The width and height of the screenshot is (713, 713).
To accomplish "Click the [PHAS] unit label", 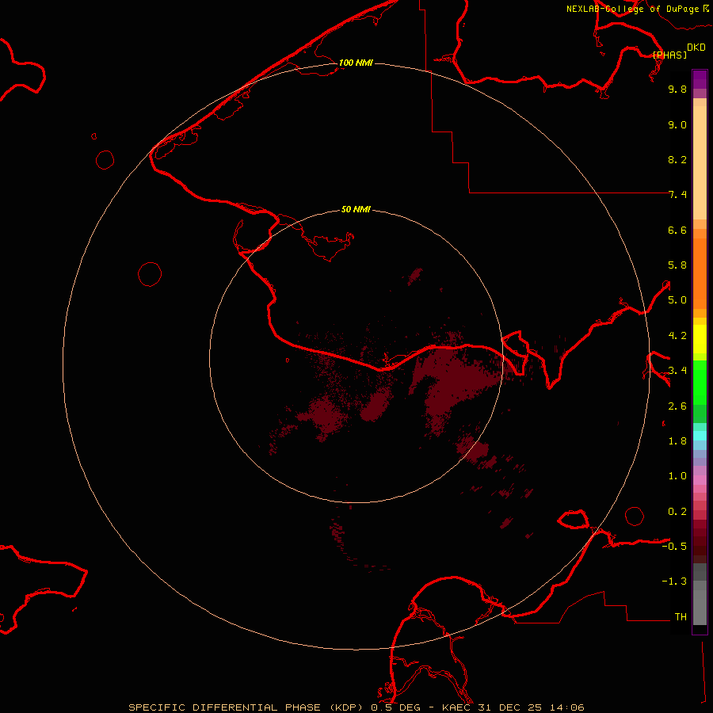I will coord(669,55).
